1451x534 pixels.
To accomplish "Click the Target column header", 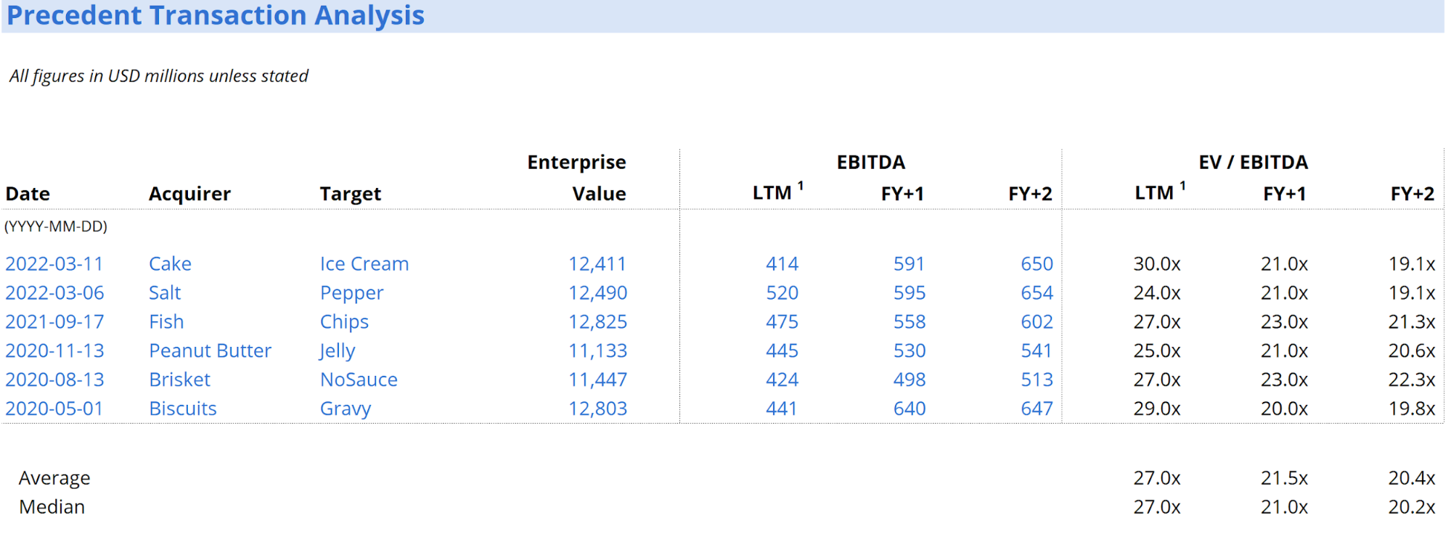I will click(350, 194).
